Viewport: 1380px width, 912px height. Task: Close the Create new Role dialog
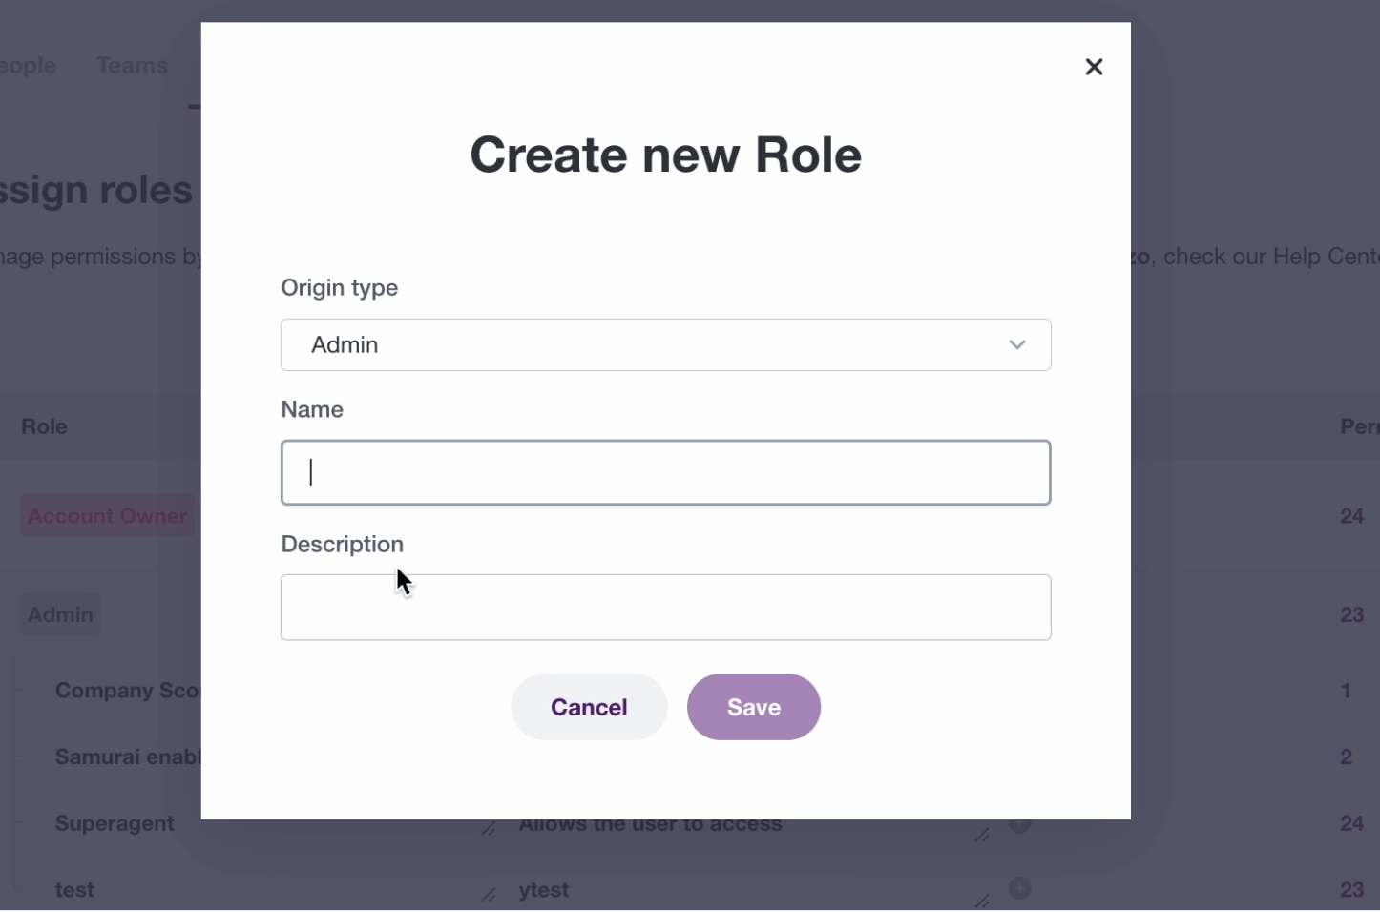click(x=1094, y=67)
